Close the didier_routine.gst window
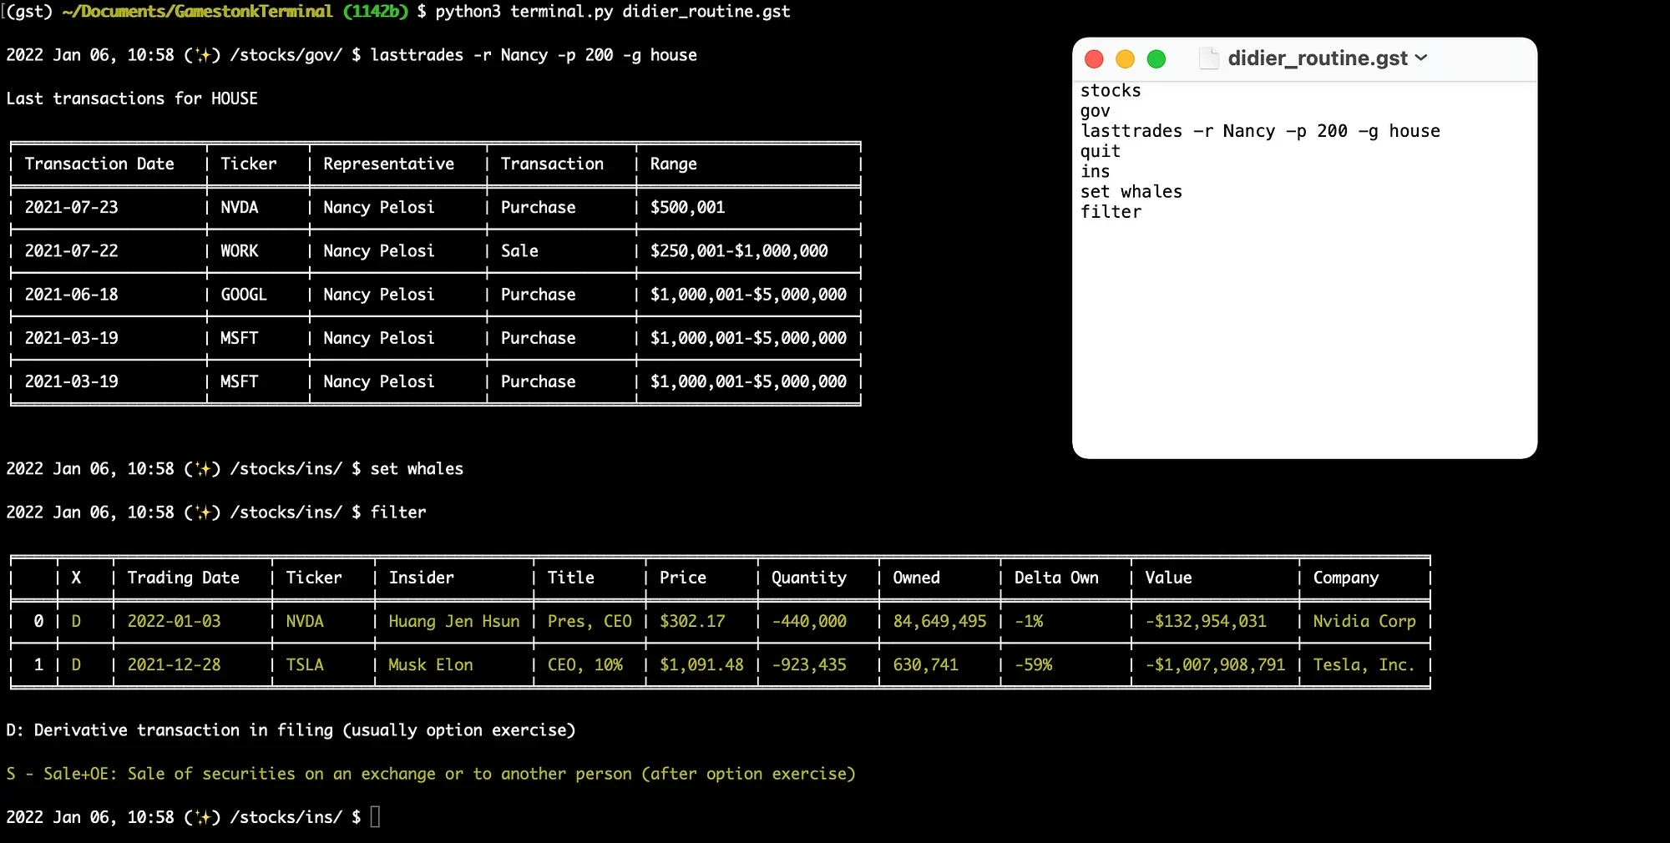 click(1094, 59)
